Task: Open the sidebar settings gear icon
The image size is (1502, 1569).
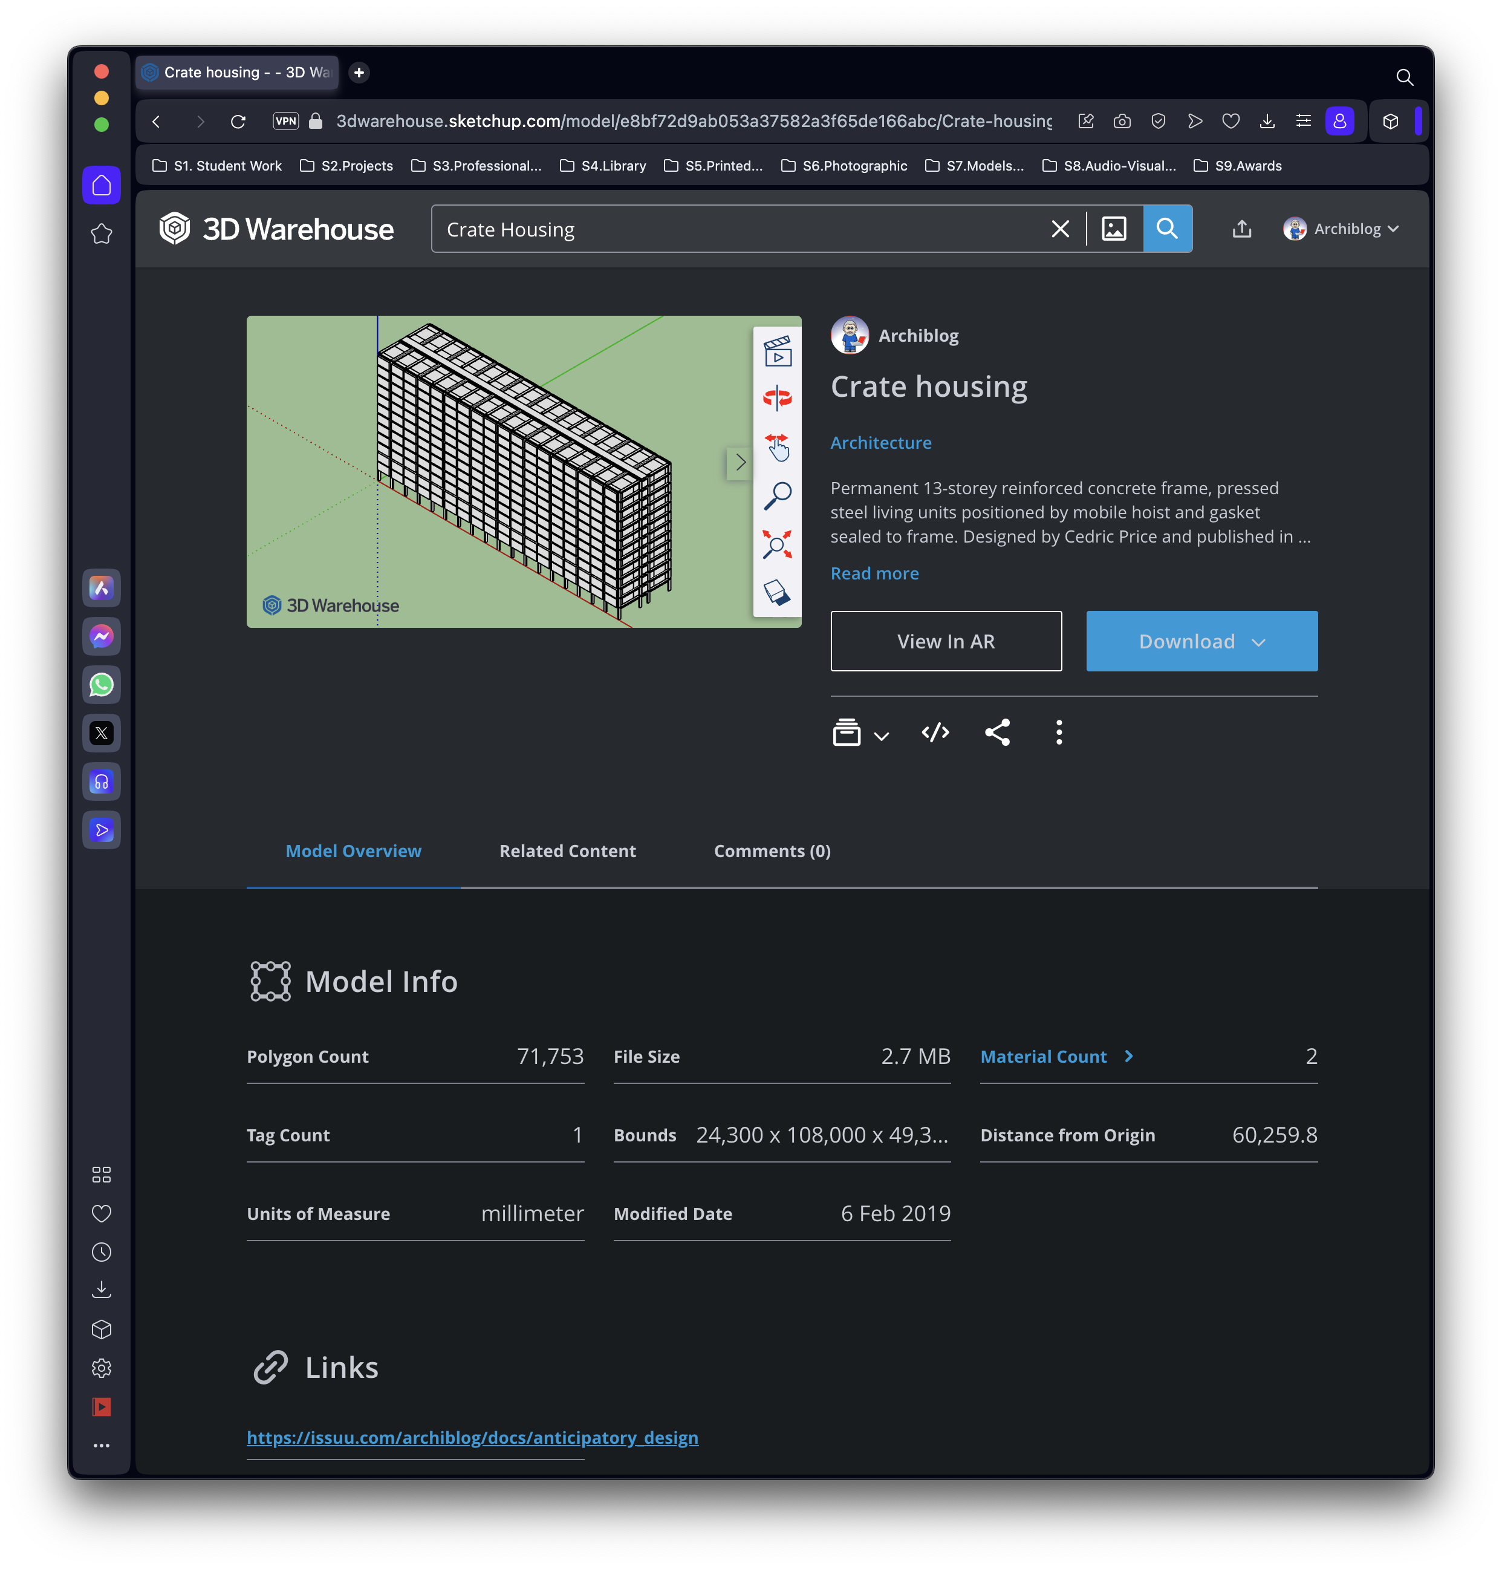Action: (x=102, y=1368)
